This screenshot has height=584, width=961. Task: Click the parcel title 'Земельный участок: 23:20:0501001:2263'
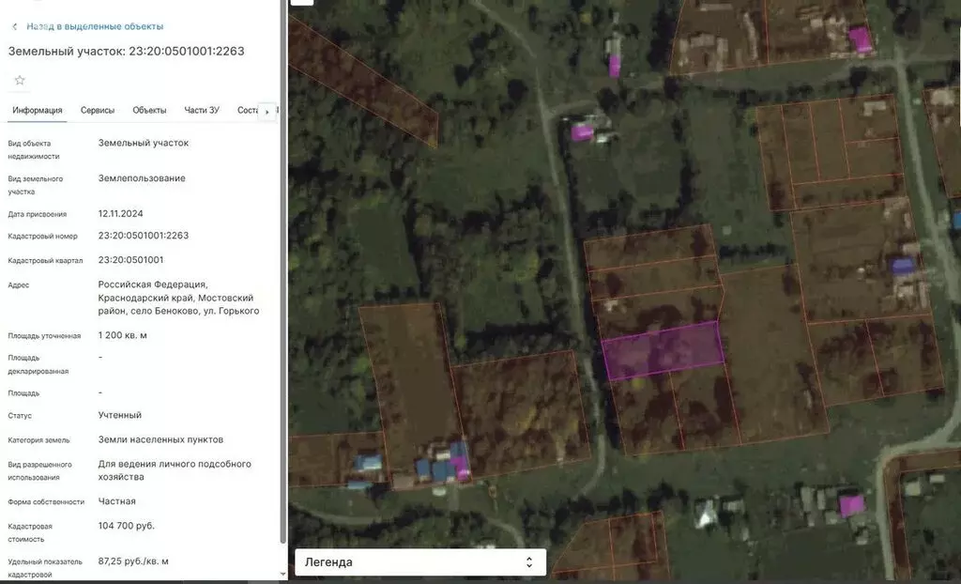[127, 52]
